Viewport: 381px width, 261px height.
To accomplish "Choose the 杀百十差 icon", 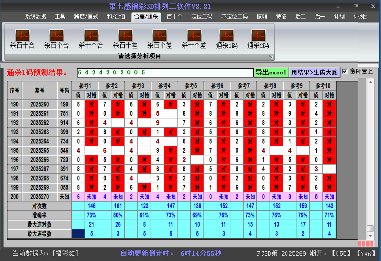I will [125, 36].
